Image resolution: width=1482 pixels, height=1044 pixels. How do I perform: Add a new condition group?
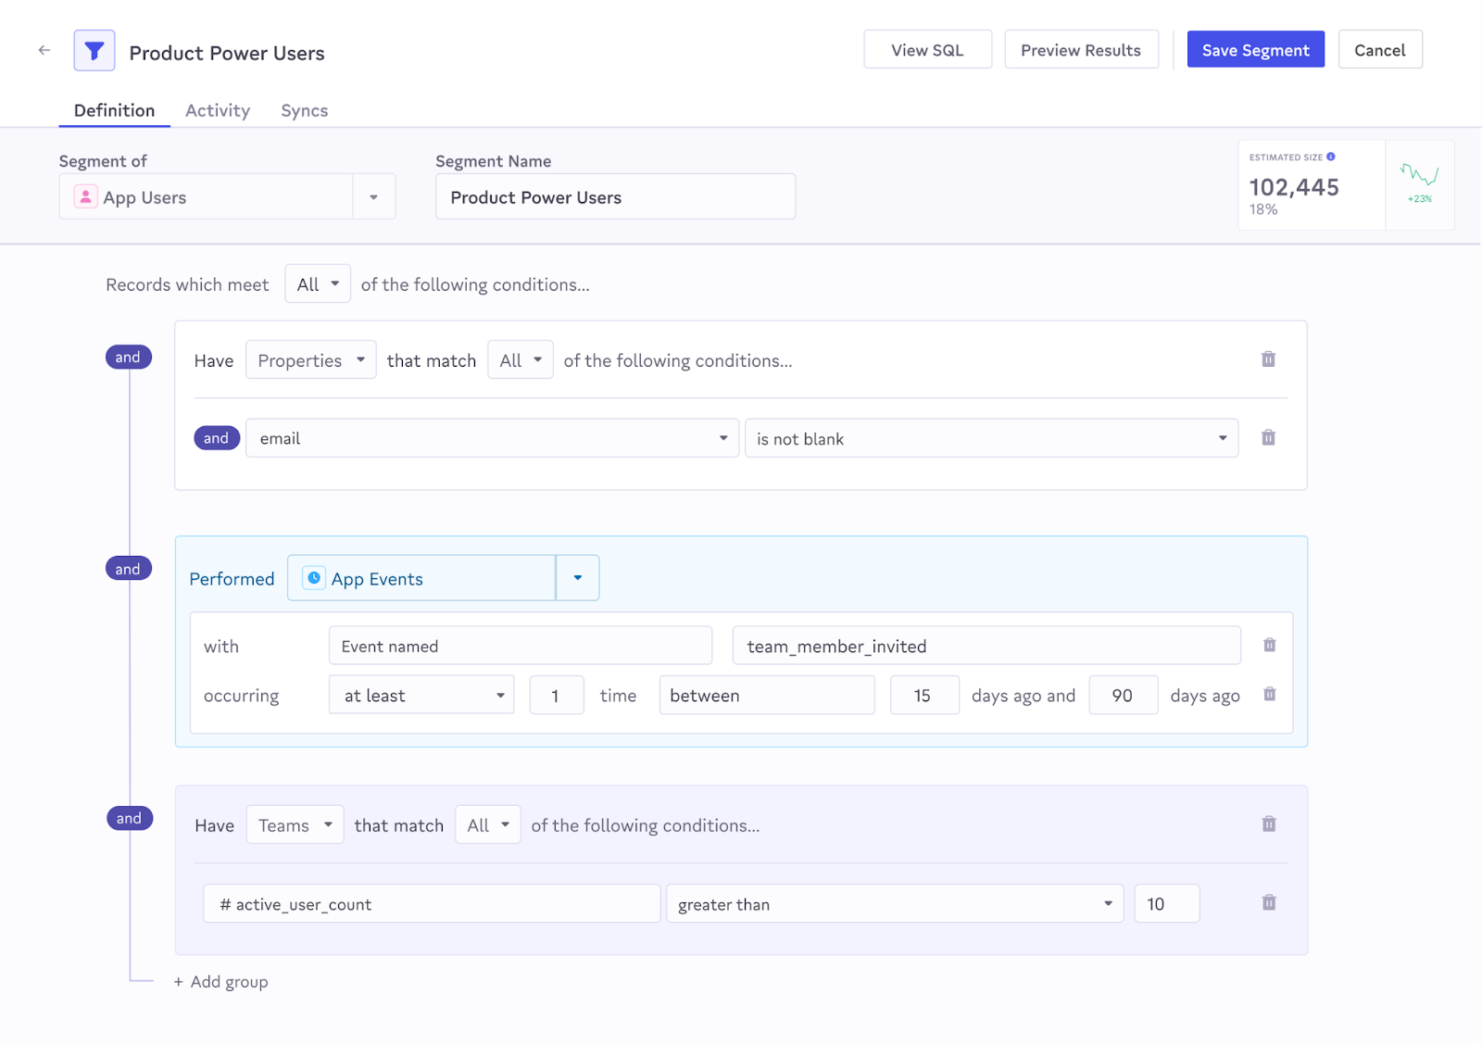click(x=221, y=982)
